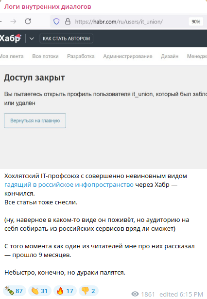Click the eye views icon 1861
Image resolution: width=207 pixels, height=299 pixels.
pyautogui.click(x=135, y=294)
